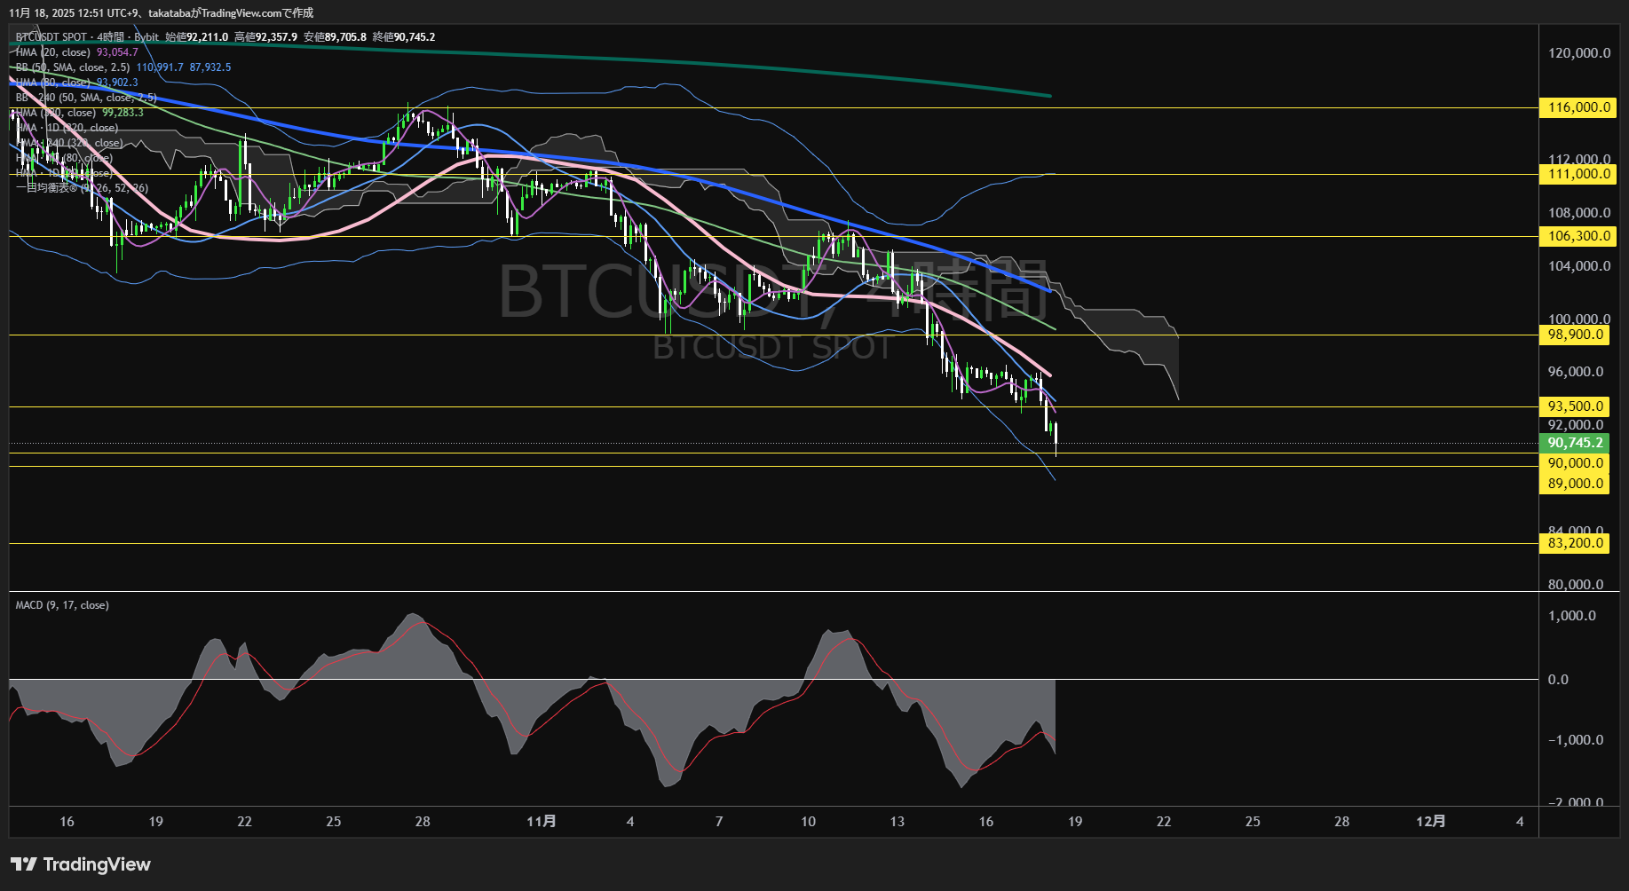This screenshot has width=1629, height=891.
Task: Select the HMA・1D (320, close) legend entry
Action: pos(67,128)
